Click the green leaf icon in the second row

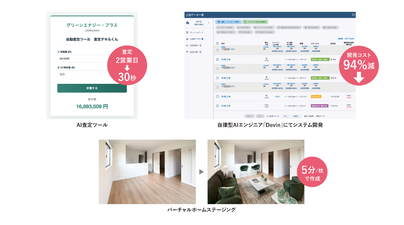point(229,59)
